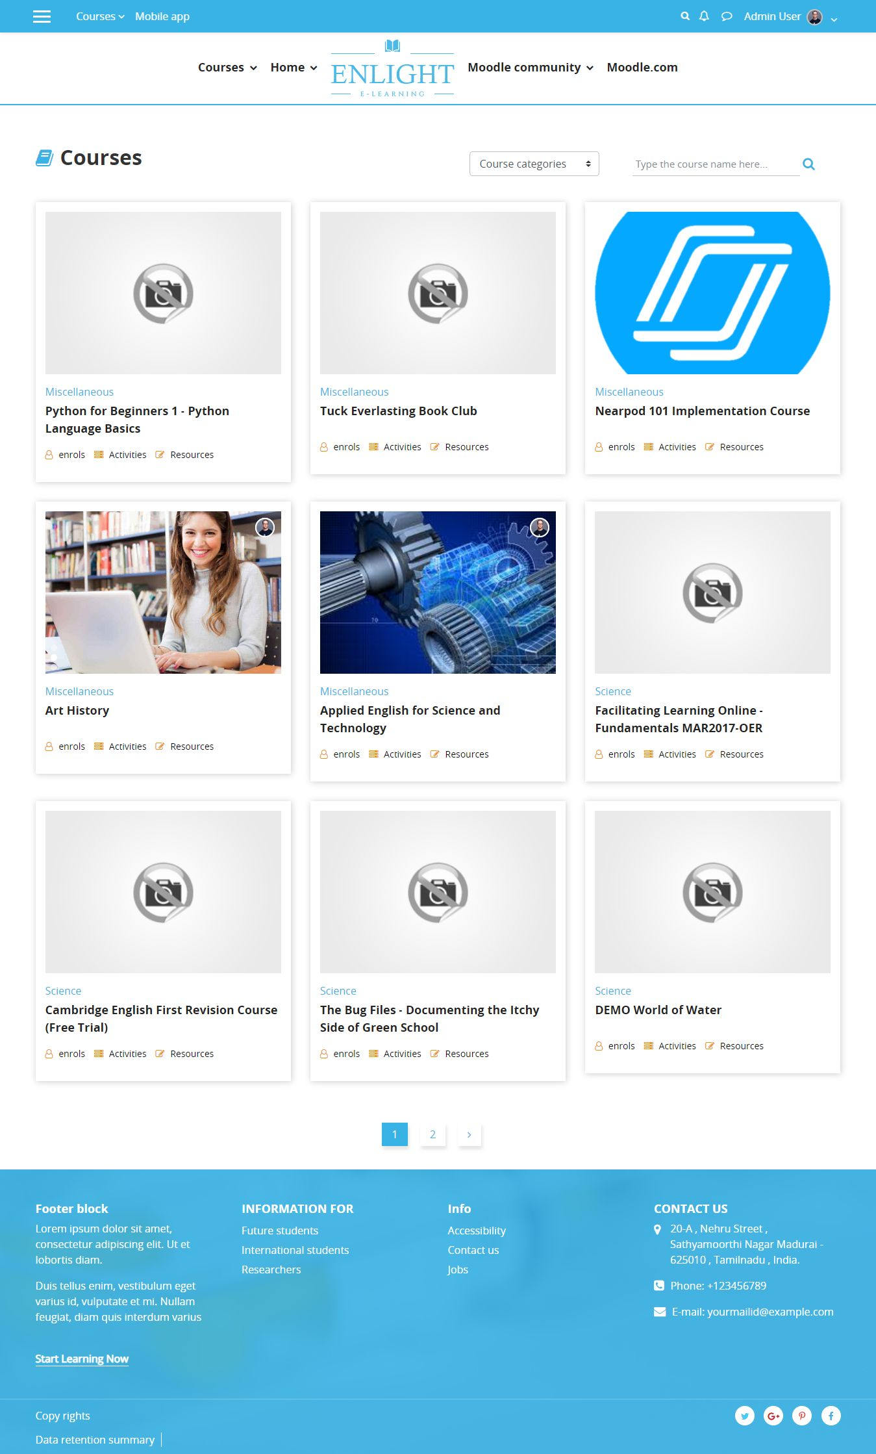Click in the course name search field

tap(716, 164)
